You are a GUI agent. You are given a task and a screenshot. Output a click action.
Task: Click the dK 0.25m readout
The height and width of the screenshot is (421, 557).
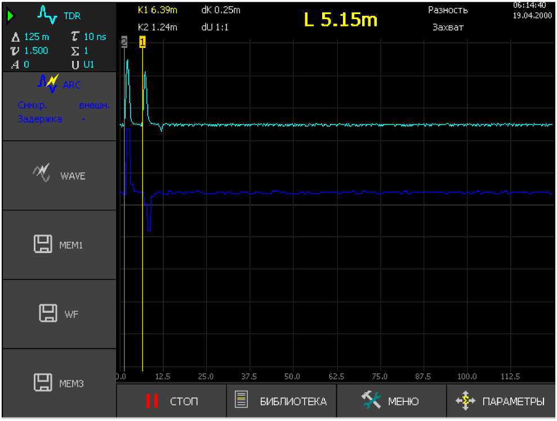[221, 10]
